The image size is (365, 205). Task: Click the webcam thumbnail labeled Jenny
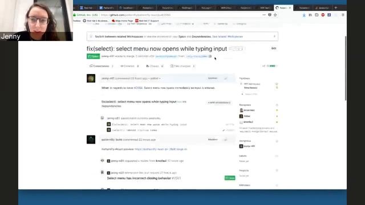click(x=36, y=20)
